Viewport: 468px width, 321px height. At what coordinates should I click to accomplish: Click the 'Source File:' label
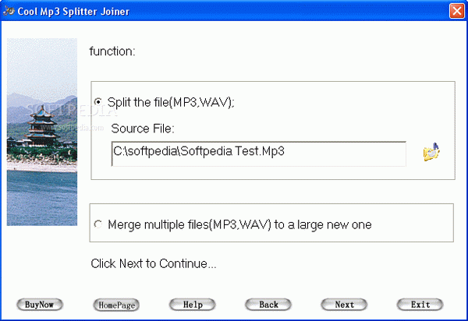click(x=143, y=129)
